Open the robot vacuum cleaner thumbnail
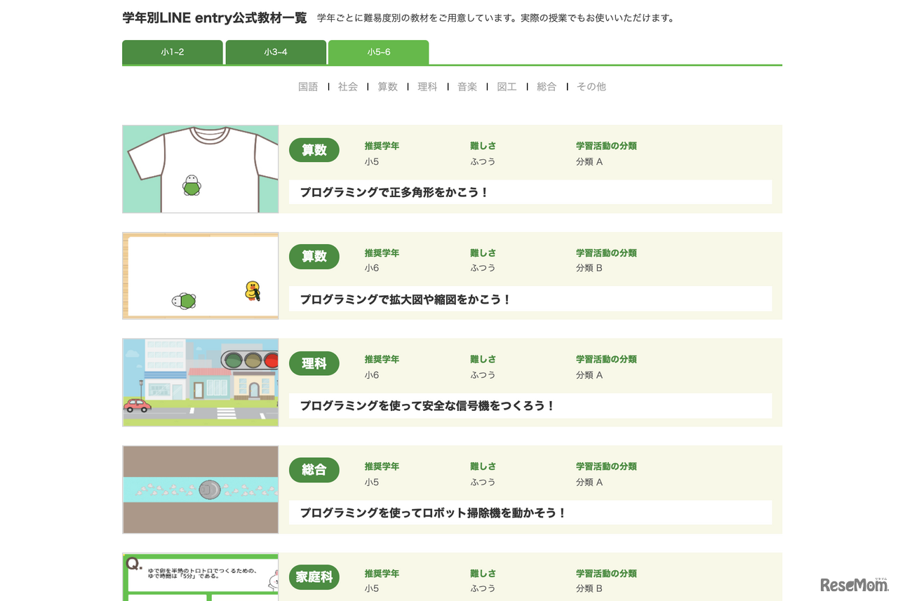The width and height of the screenshot is (898, 601). tap(201, 489)
